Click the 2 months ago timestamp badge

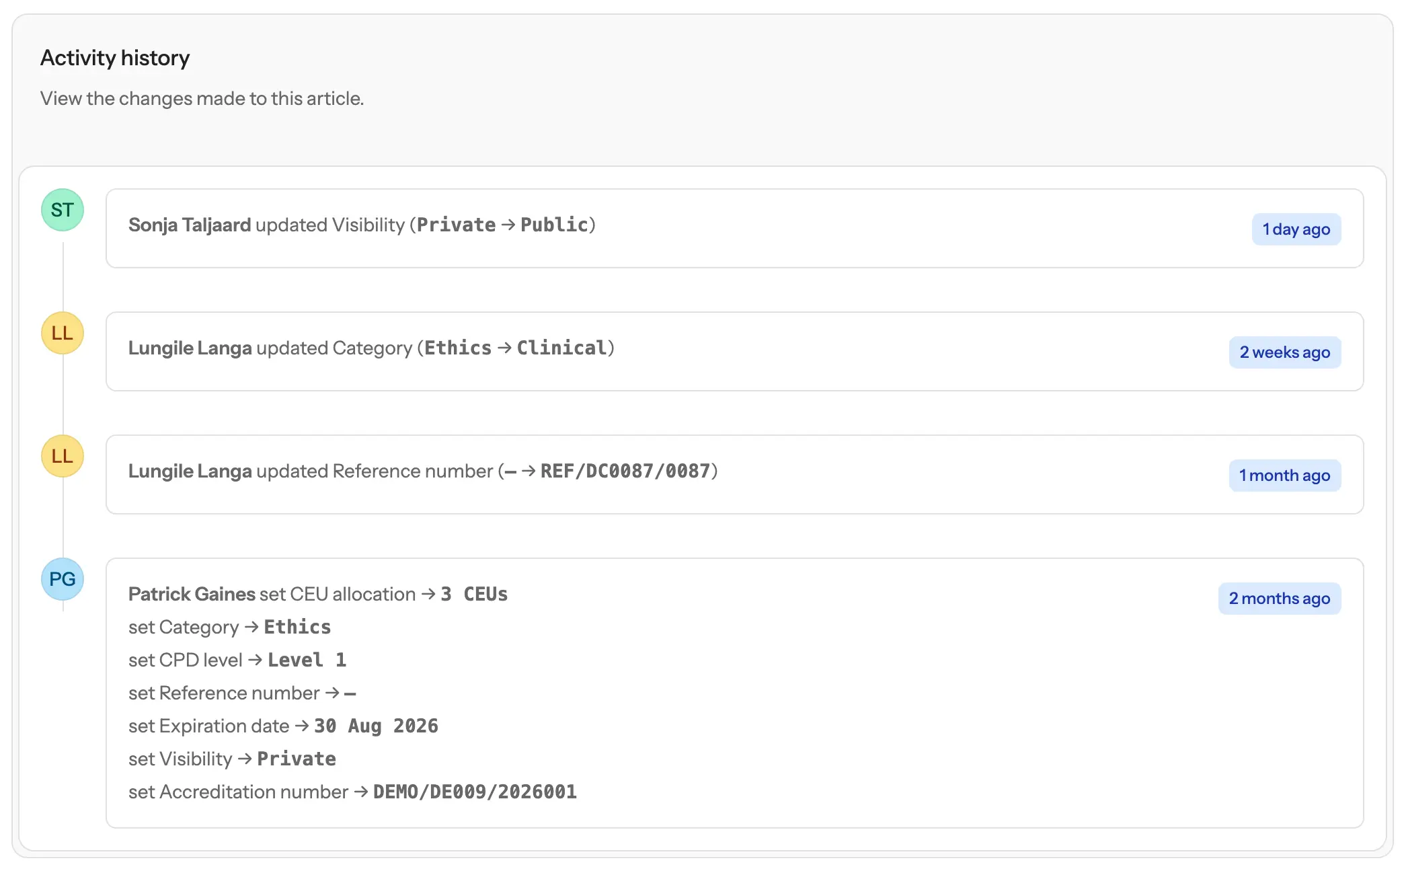[1280, 598]
